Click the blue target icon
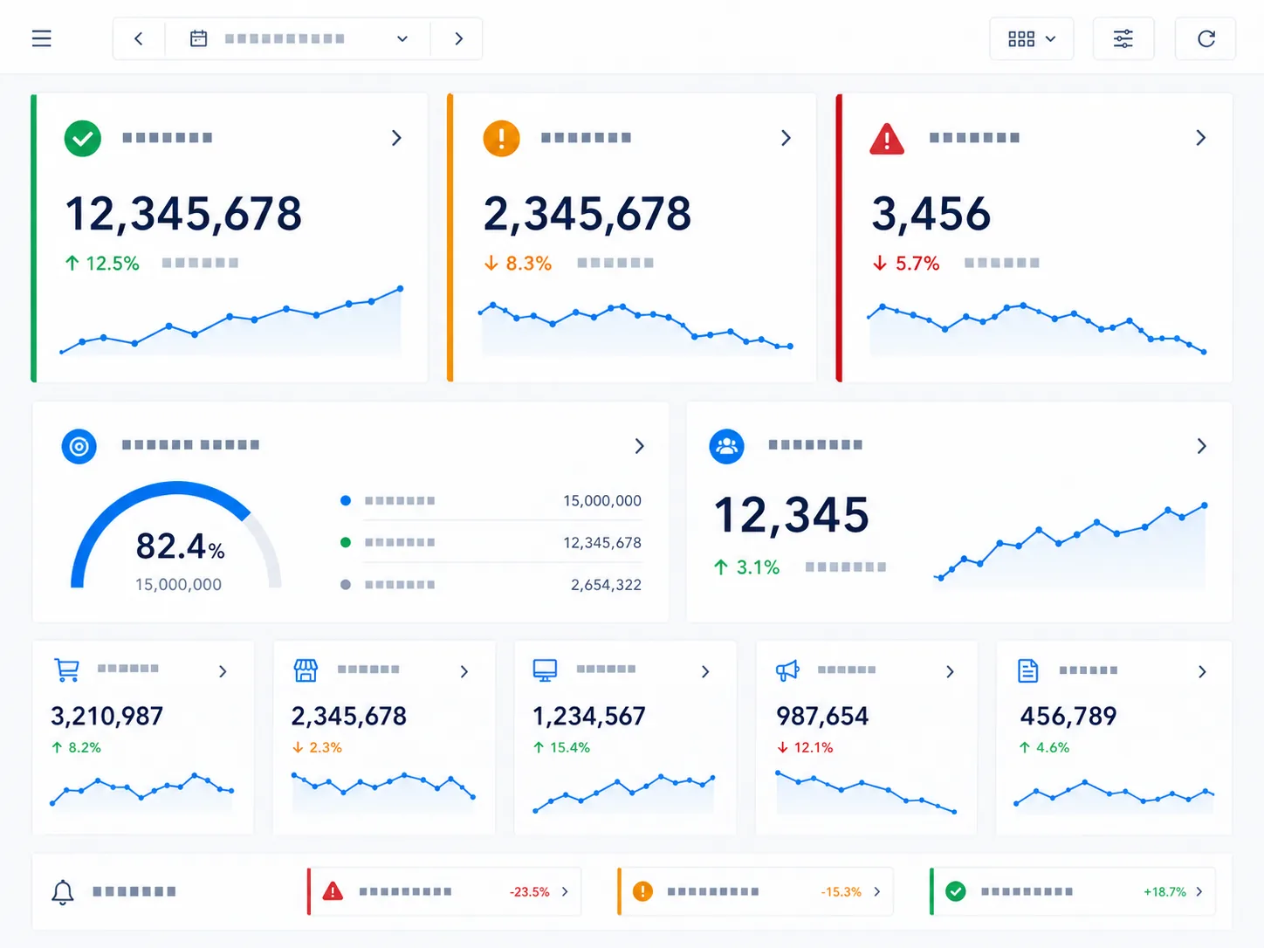1264x948 pixels. (79, 447)
